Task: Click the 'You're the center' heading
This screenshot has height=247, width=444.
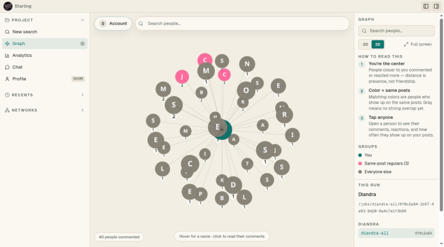Action: point(386,64)
